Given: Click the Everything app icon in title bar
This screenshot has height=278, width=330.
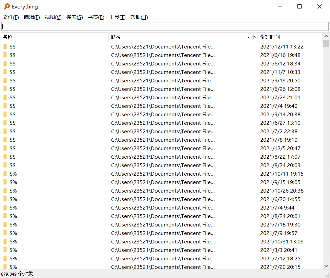Looking at the screenshot, I should tap(7, 6).
